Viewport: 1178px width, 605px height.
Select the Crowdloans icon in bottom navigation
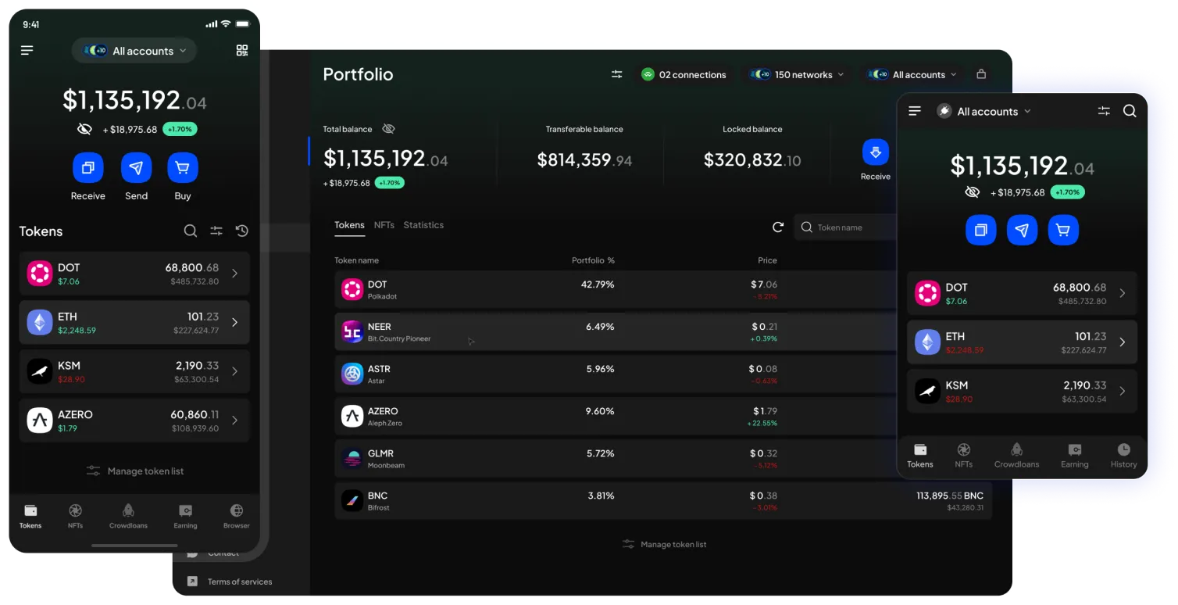[127, 516]
